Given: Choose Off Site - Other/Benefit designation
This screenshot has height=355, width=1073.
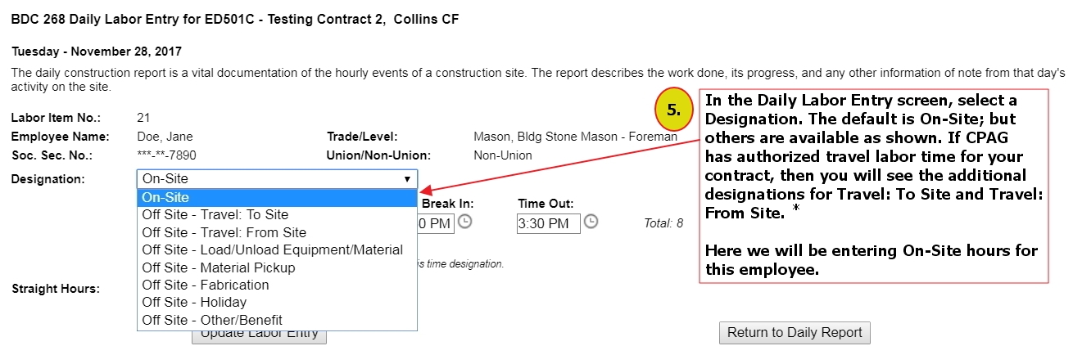Looking at the screenshot, I should pos(212,320).
